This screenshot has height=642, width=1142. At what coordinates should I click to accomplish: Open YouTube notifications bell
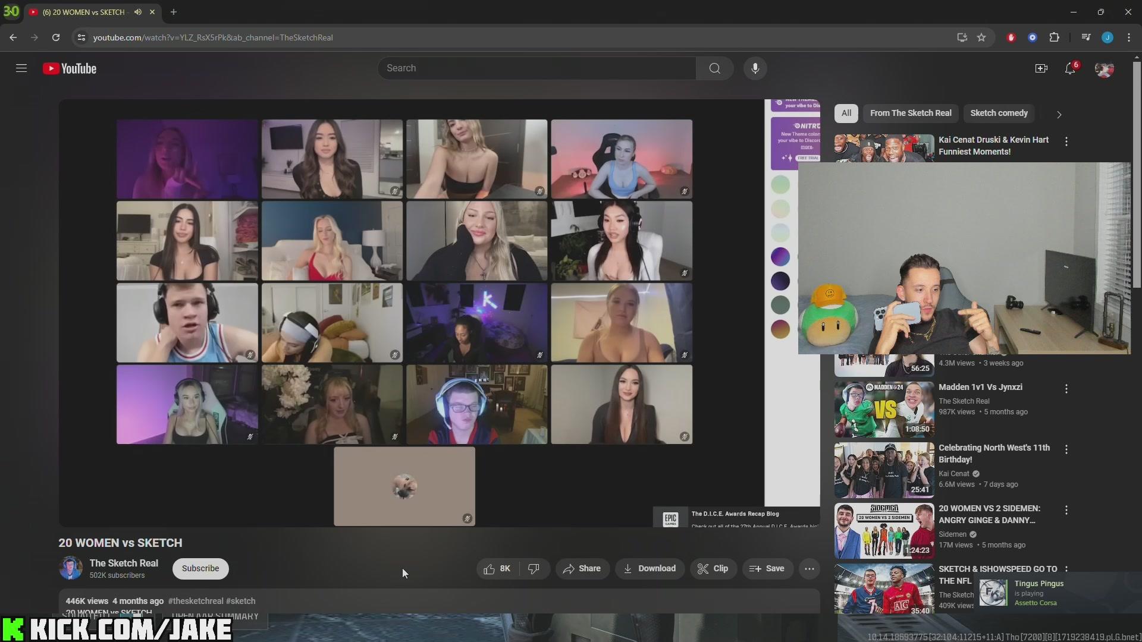pos(1070,69)
